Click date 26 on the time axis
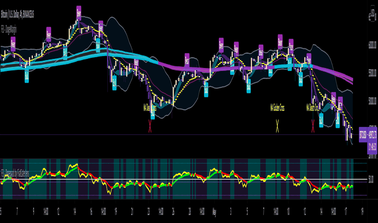 (x=173, y=212)
